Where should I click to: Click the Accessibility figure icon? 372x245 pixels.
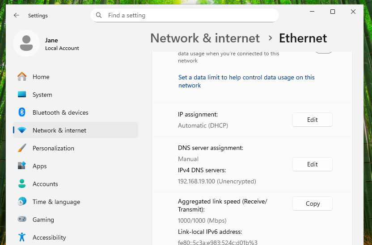point(22,237)
